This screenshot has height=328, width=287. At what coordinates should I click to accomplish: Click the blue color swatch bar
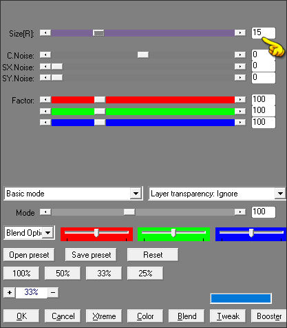click(x=241, y=298)
